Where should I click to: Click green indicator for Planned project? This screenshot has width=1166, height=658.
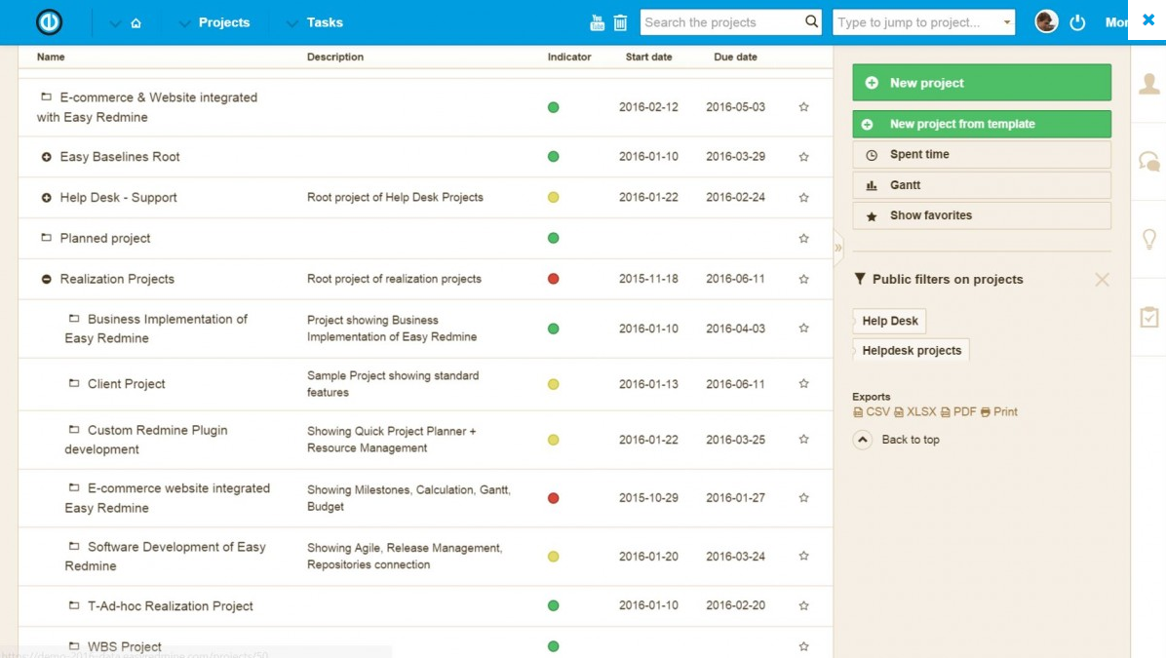point(553,238)
